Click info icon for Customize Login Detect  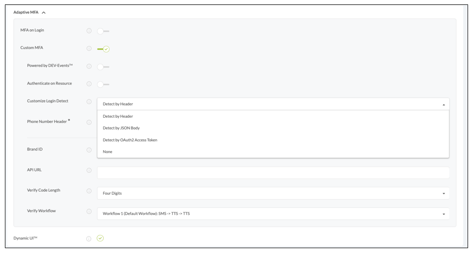(x=89, y=102)
